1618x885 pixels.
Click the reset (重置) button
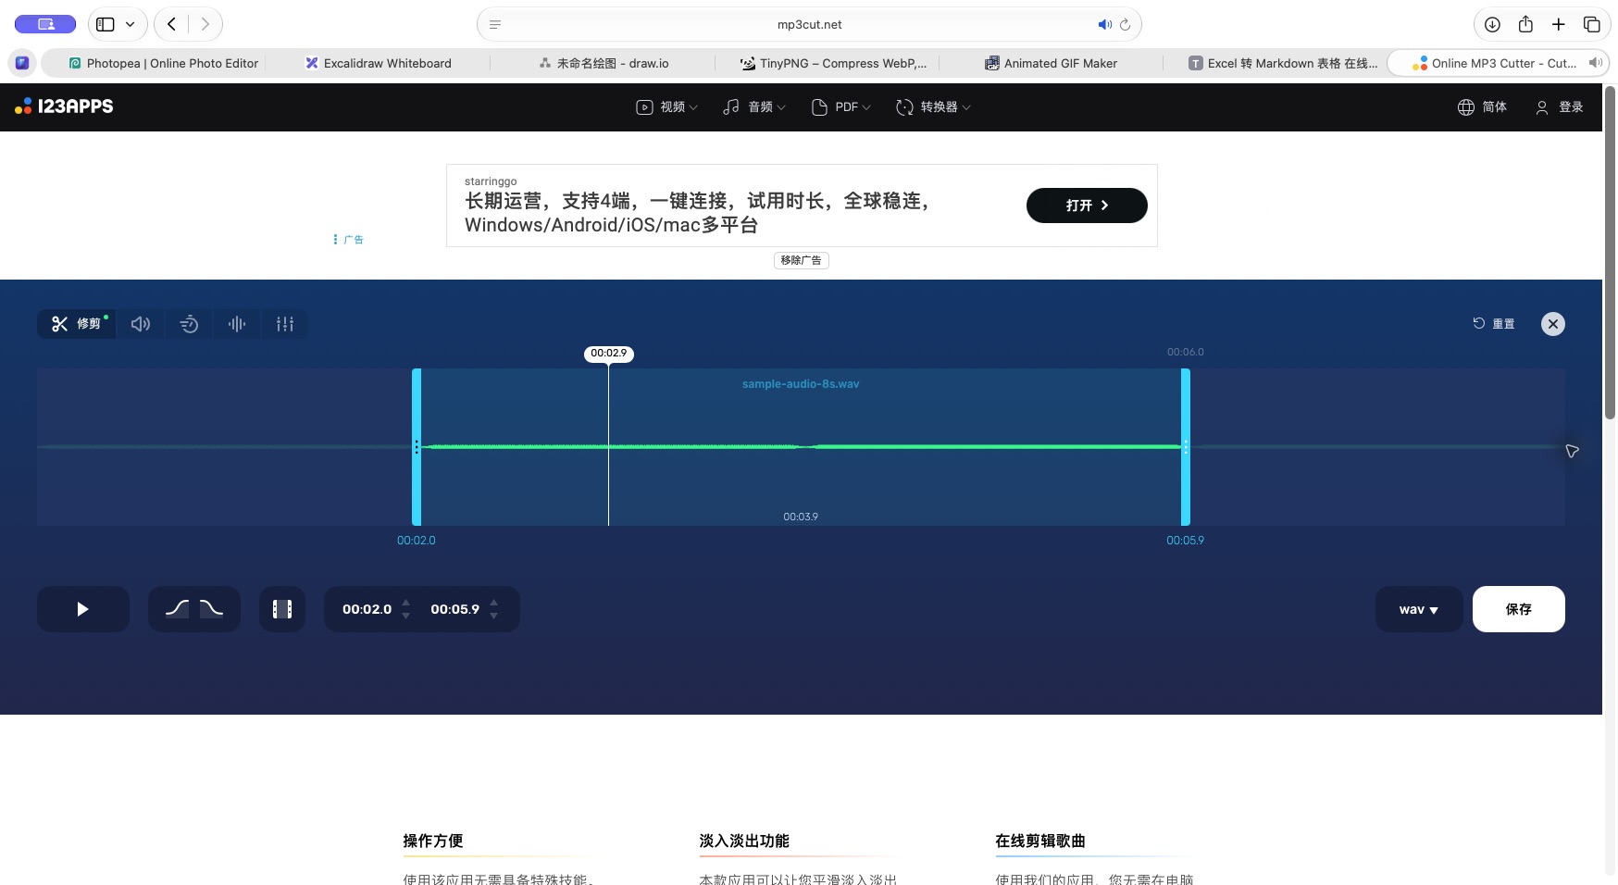pyautogui.click(x=1494, y=324)
